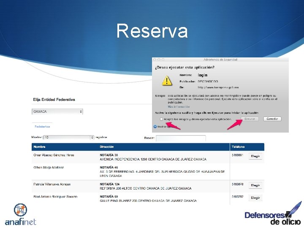
Task: Click the Ejecutar button in security dialog
Action: (250, 119)
